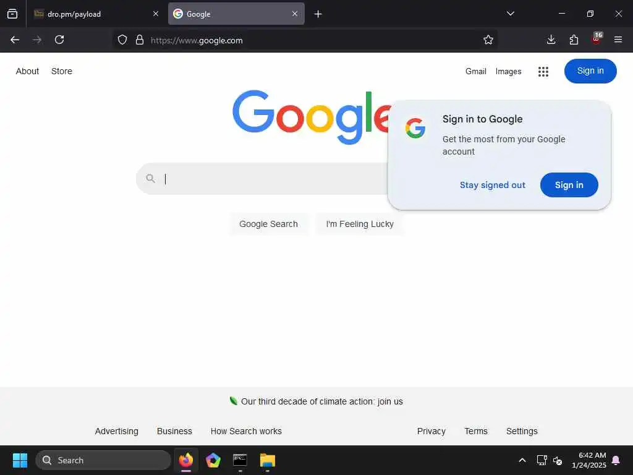
Task: Open the Advertising footer link
Action: (x=117, y=431)
